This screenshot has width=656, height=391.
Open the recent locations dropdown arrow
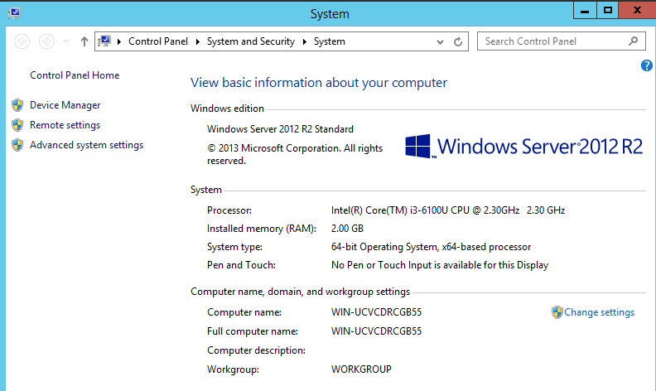[x=65, y=41]
